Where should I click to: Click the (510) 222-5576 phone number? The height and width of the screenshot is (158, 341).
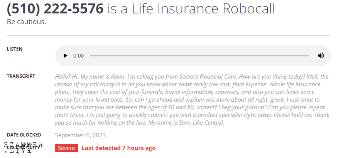pyautogui.click(x=55, y=8)
